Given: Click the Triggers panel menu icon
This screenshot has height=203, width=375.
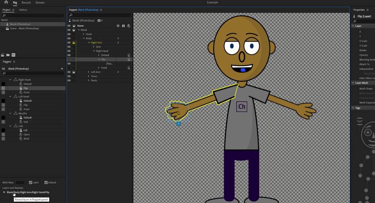Looking at the screenshot, I should click(14, 62).
